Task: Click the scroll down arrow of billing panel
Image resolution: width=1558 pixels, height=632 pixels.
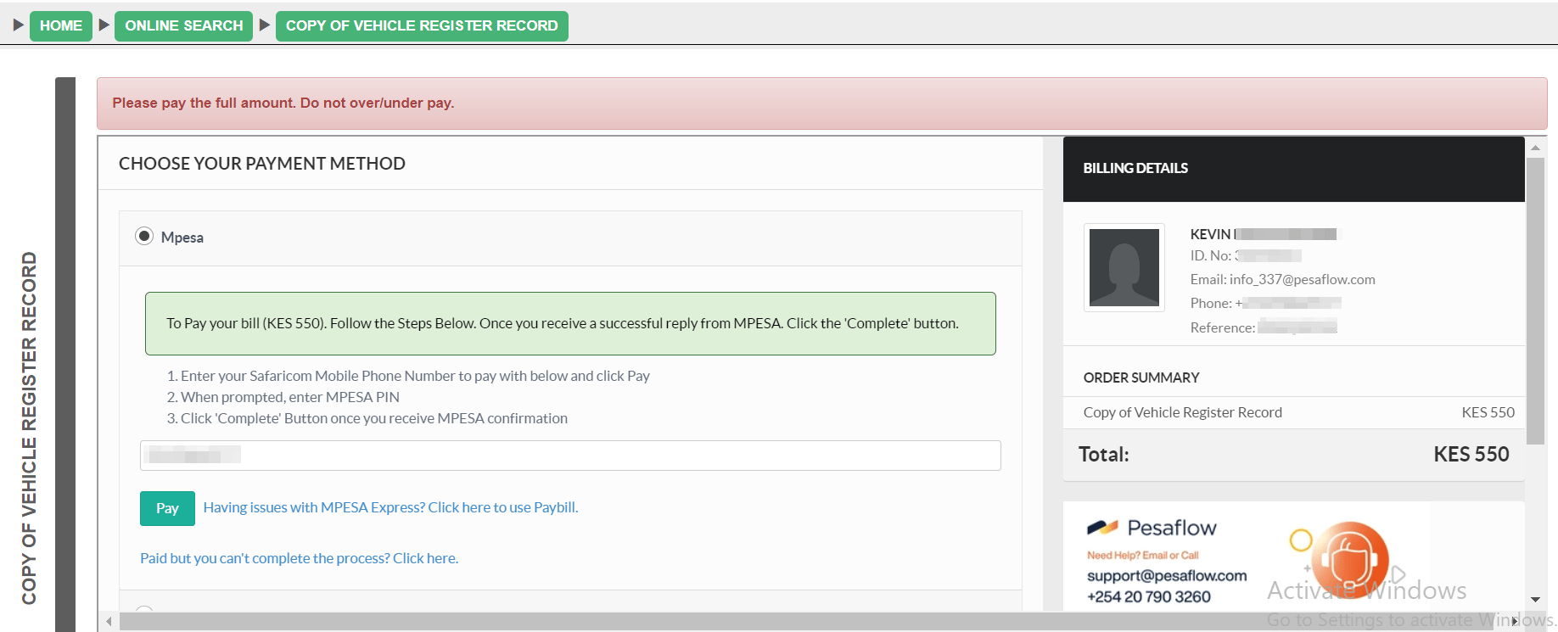Action: (1535, 600)
